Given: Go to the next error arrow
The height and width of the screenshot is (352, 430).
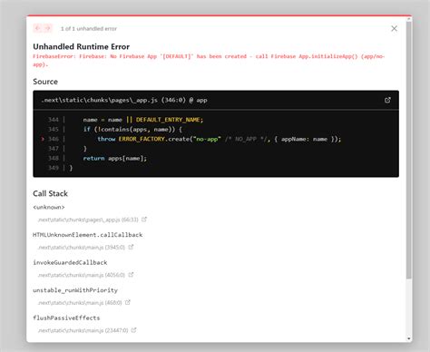Looking at the screenshot, I should [48, 28].
